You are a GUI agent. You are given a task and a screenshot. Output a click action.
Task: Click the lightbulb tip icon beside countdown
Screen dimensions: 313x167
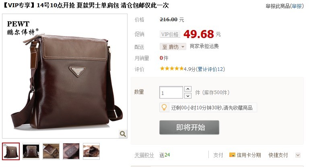164,107
